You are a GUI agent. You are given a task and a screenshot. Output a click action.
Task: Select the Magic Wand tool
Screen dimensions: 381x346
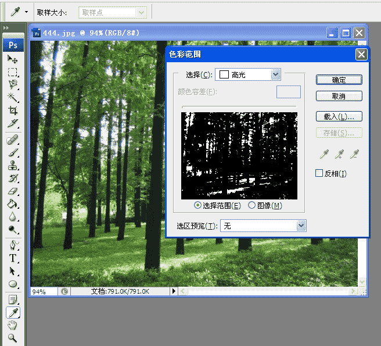pyautogui.click(x=12, y=98)
